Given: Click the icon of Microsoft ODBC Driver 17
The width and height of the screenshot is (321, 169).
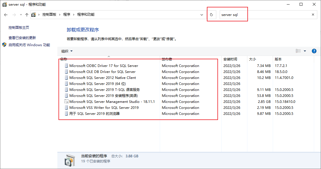Looking at the screenshot, I should [66, 66].
